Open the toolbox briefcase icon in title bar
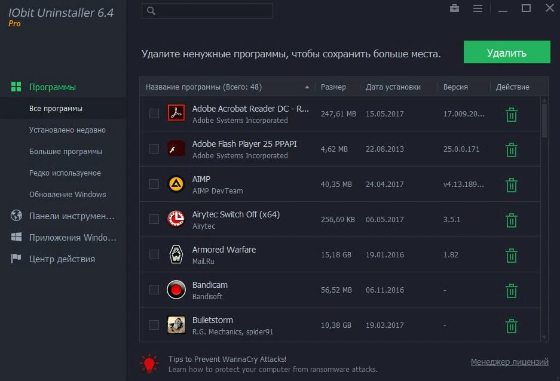Screen dimensions: 560x381 click(454, 8)
